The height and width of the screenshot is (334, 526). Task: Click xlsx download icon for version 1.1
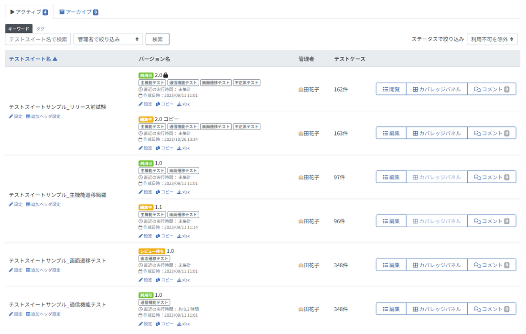179,236
